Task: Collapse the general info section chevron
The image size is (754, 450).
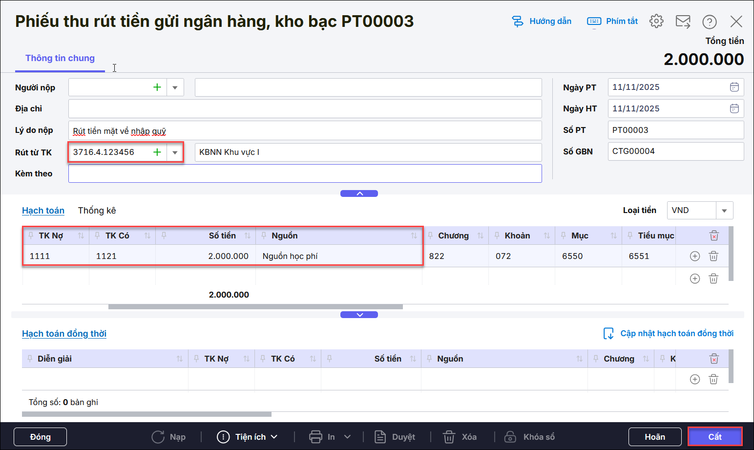Action: pyautogui.click(x=359, y=193)
